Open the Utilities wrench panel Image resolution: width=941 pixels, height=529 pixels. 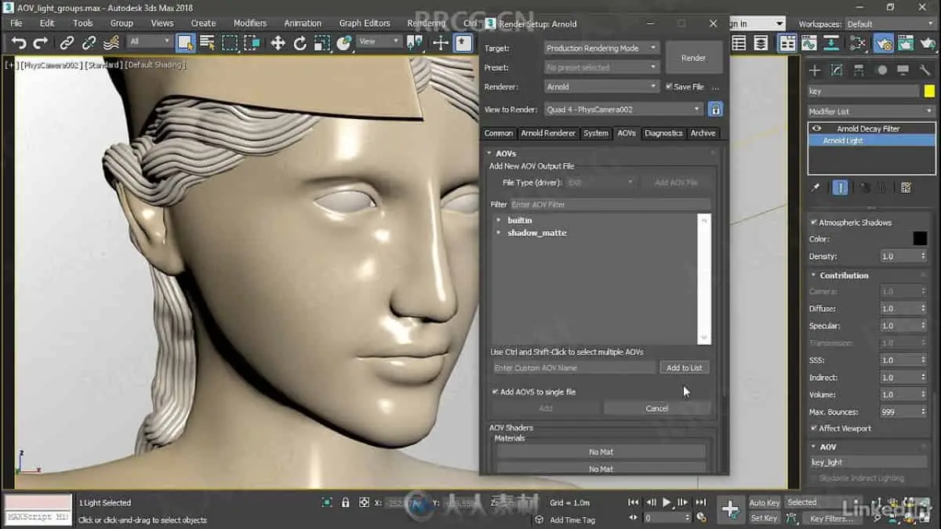(x=925, y=71)
